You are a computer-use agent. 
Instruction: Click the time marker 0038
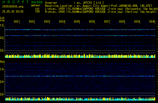[122, 22]
